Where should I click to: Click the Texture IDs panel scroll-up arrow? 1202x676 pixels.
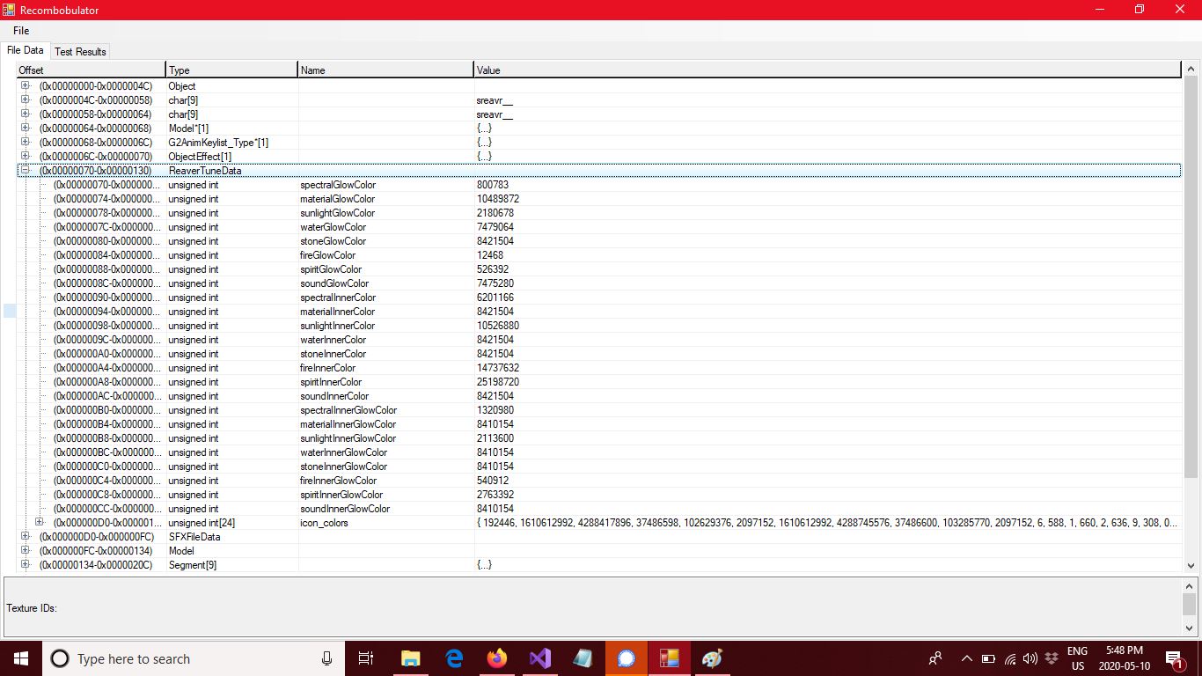pos(1190,586)
